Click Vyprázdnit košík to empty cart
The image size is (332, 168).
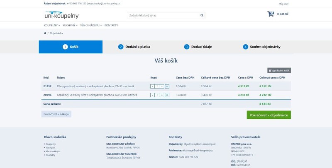pyautogui.click(x=279, y=71)
